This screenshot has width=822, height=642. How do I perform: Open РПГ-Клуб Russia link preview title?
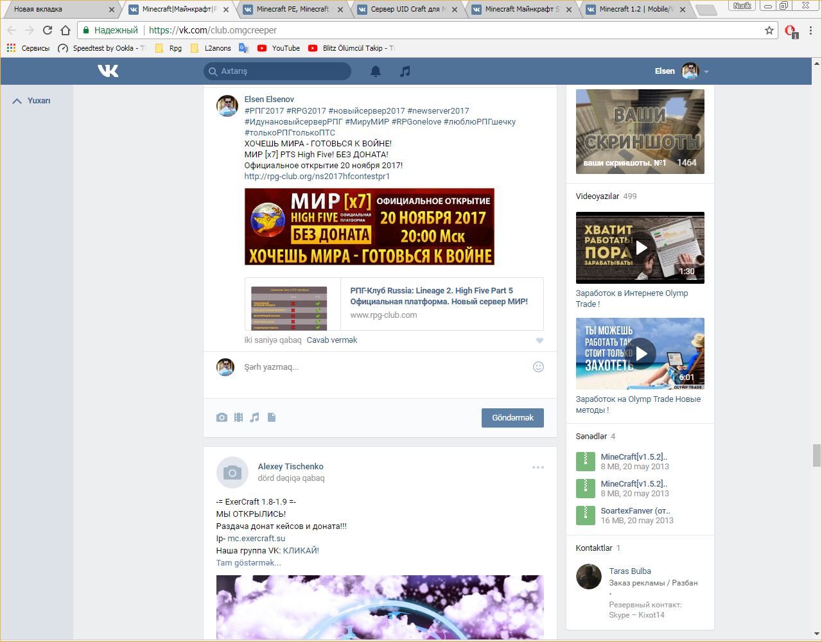click(439, 296)
